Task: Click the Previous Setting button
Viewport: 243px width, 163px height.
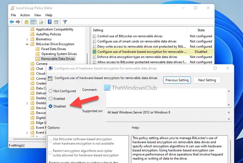Action: click(177, 80)
